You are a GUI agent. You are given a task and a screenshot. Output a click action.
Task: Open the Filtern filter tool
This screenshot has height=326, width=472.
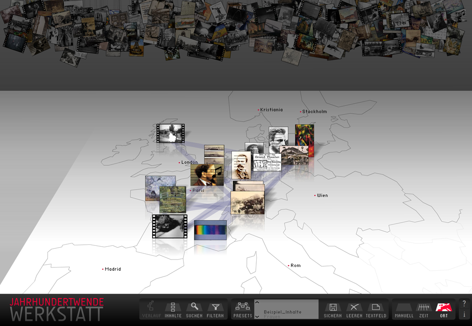[x=215, y=310]
